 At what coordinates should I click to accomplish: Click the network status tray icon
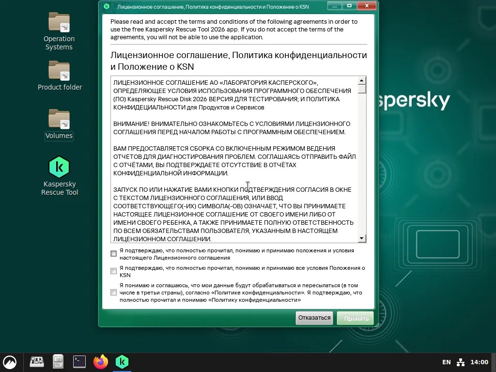(x=461, y=362)
